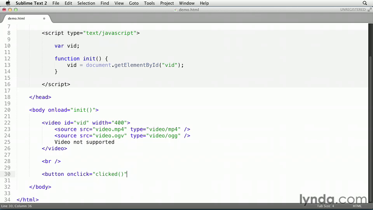The image size is (373, 210).
Task: Click the '<br />' tag
Action: [51, 161]
